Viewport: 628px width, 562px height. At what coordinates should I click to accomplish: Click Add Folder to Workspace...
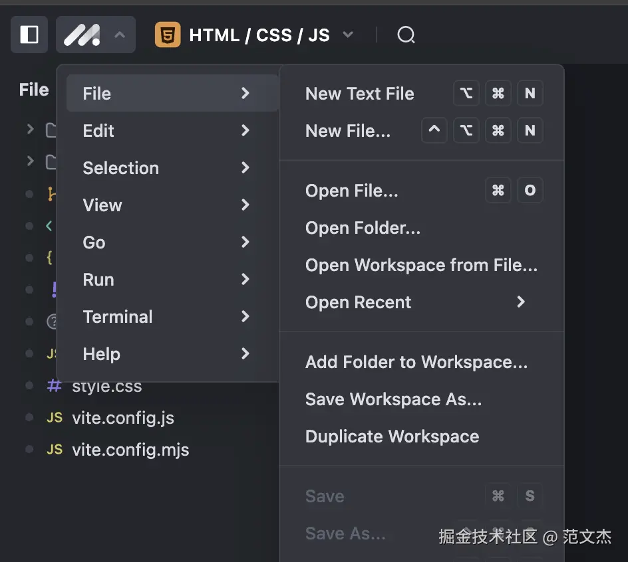point(416,362)
